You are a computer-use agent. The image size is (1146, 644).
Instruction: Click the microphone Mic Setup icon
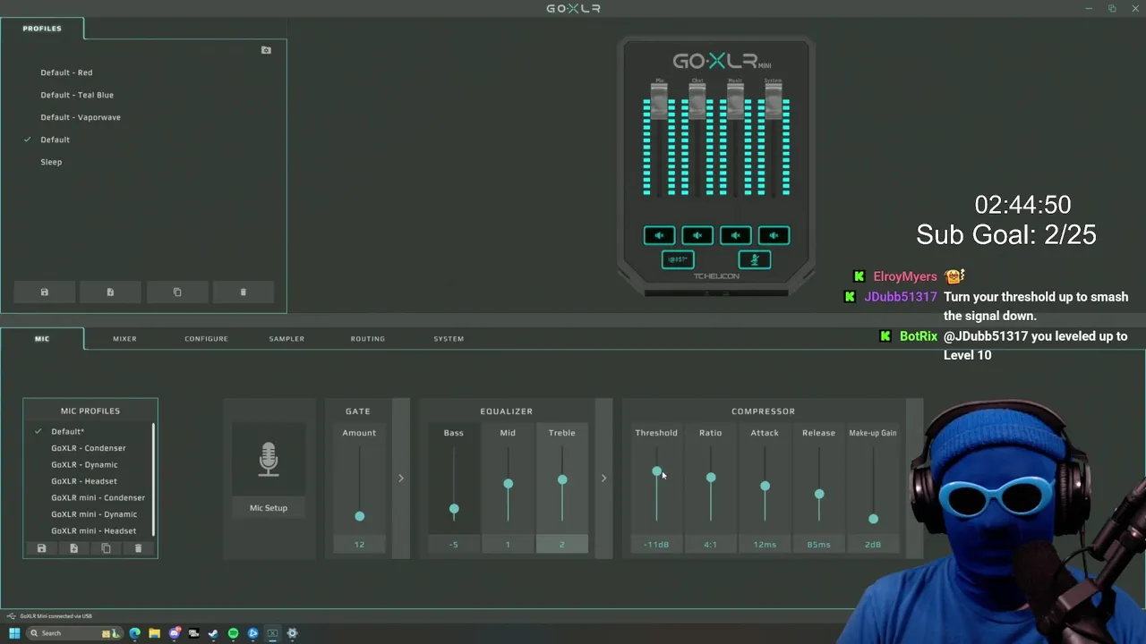(269, 459)
